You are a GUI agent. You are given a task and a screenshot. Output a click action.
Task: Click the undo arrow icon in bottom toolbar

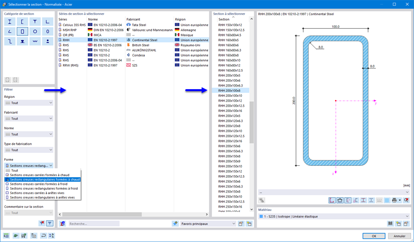43,235
